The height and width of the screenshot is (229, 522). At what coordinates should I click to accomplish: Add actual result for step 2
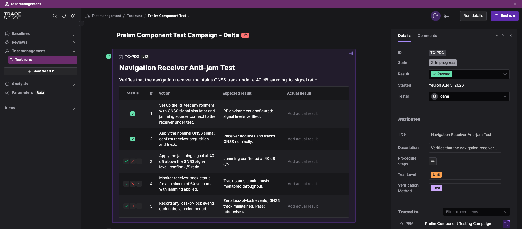pyautogui.click(x=303, y=139)
